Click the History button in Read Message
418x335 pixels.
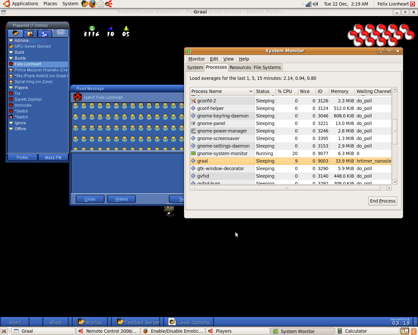point(121,199)
